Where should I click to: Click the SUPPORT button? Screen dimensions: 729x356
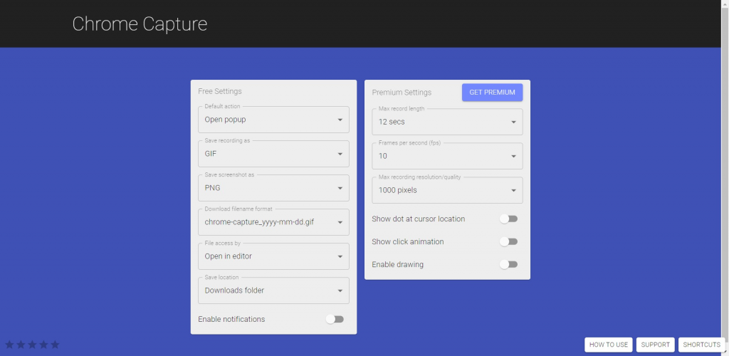point(656,345)
